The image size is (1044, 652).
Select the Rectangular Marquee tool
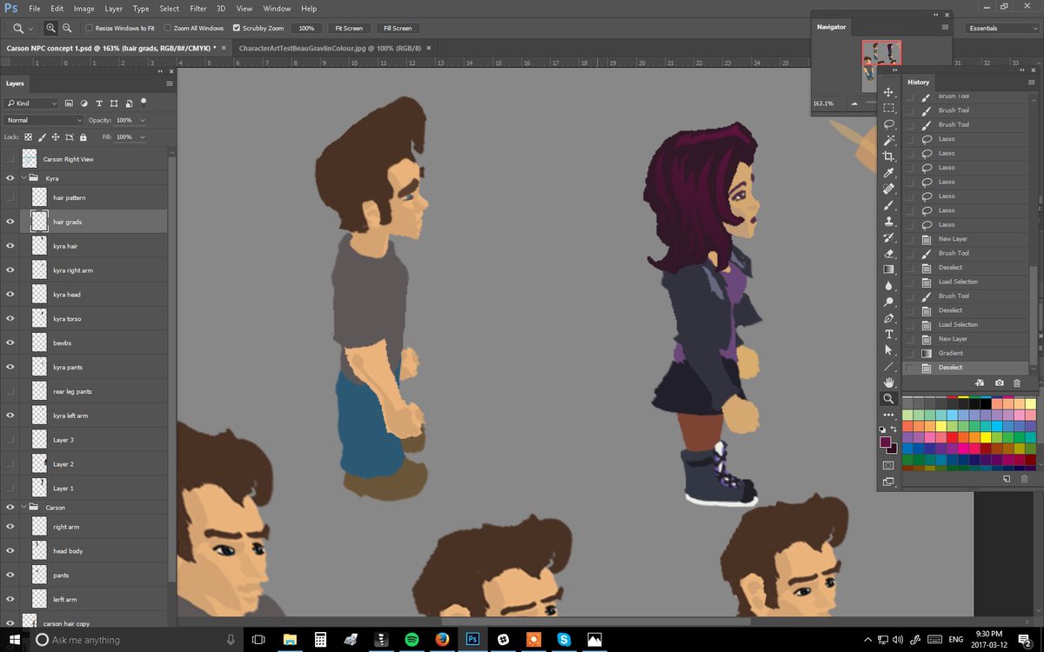(x=888, y=108)
